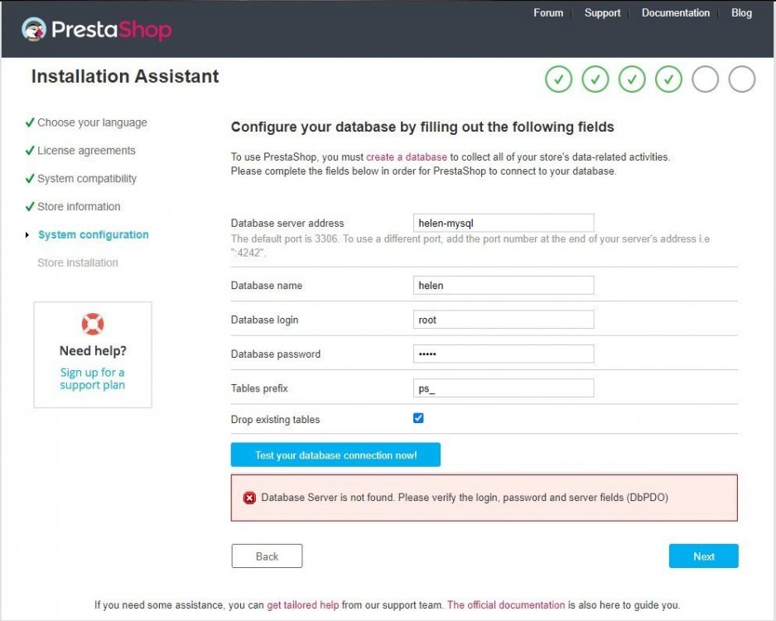Click Test your database connection now

click(x=335, y=455)
